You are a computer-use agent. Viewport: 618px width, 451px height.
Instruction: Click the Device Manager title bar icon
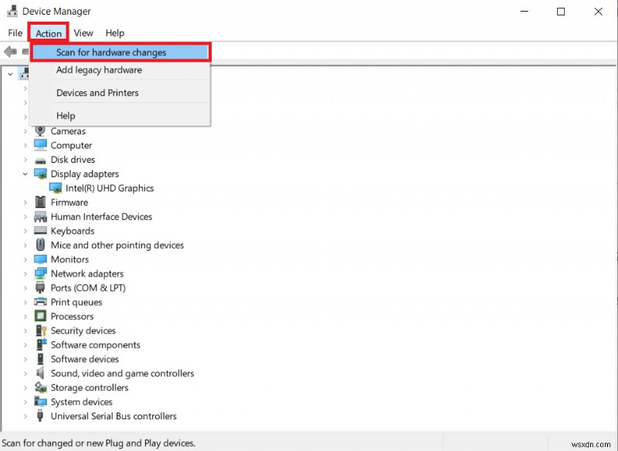pos(12,11)
